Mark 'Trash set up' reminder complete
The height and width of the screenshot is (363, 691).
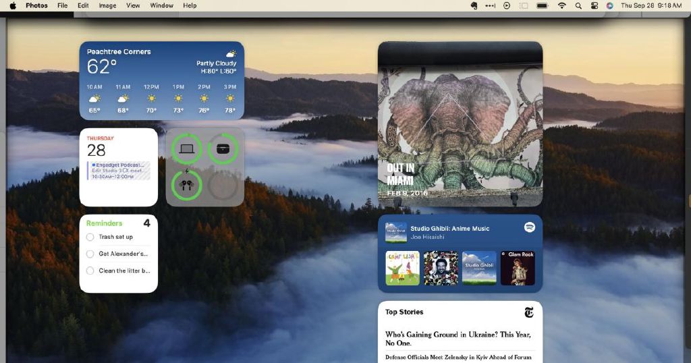coord(90,237)
